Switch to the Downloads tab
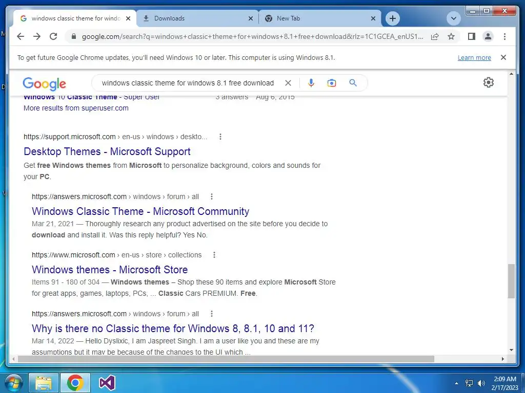Viewport: 525px width, 393px height. (x=197, y=18)
